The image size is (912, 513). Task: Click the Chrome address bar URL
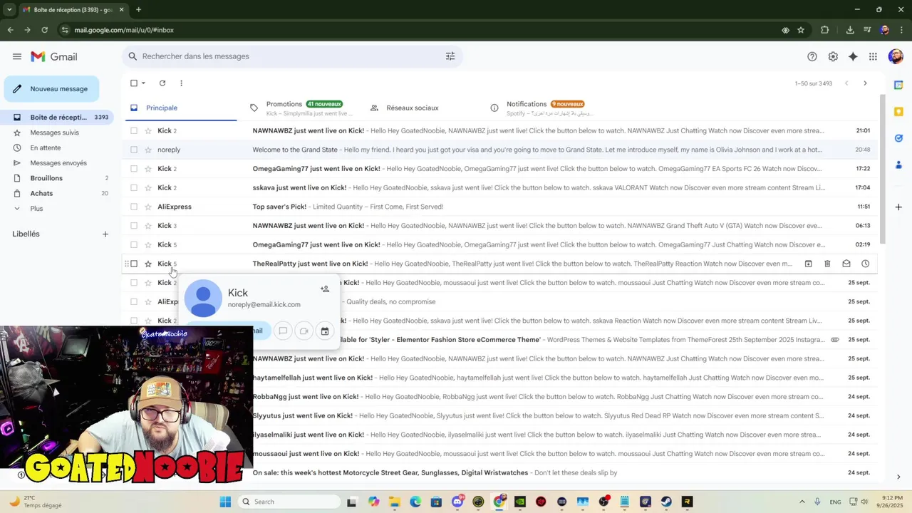[124, 30]
